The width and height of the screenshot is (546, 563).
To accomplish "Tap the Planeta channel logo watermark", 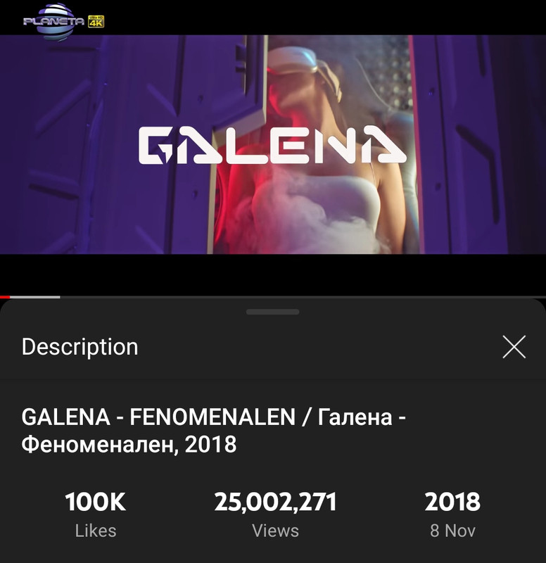I will [x=54, y=21].
